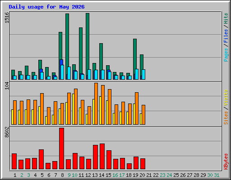The image size is (231, 180).
Task: Click the yellow Visits bar for day 6
Action: (x=46, y=120)
